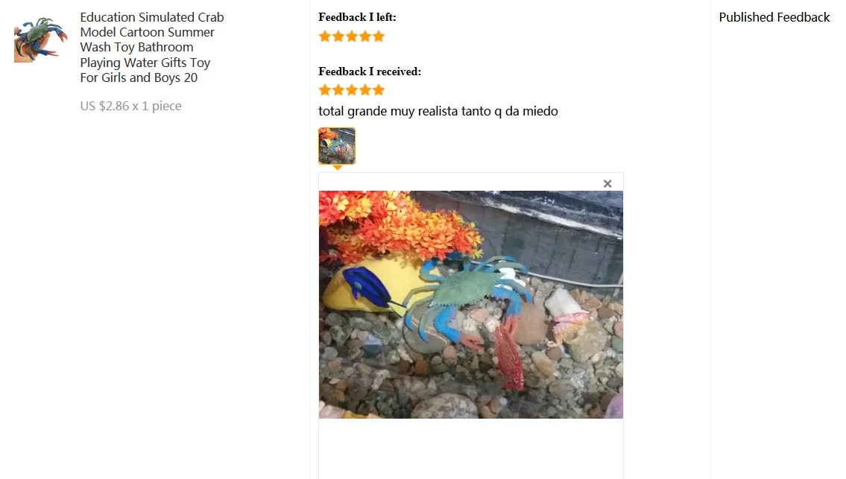The height and width of the screenshot is (479, 846).
Task: Click the fourth star under Feedback I left
Action: coord(365,37)
